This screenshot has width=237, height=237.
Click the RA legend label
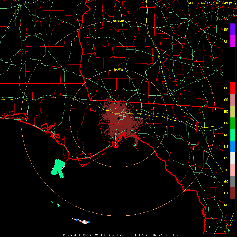point(226,135)
